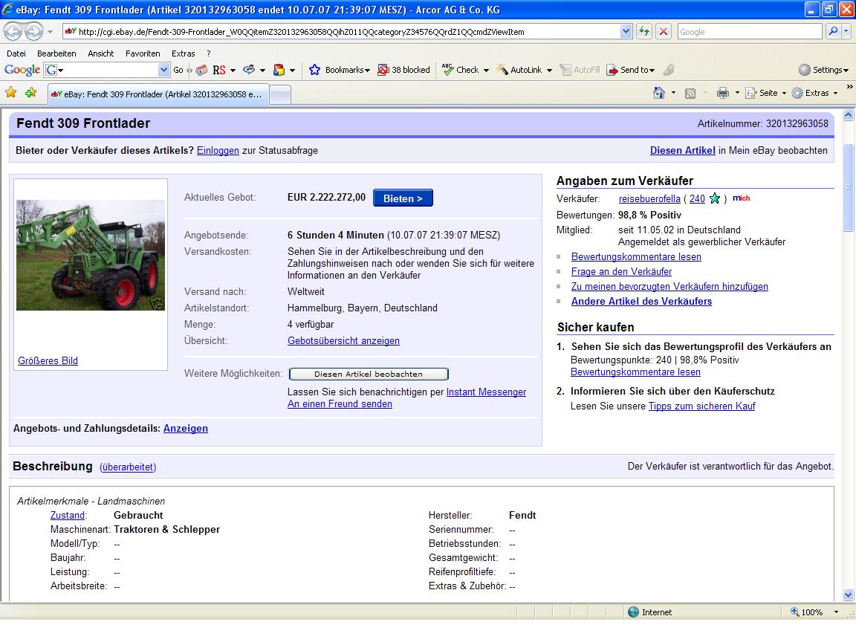
Task: Click the red Stop loading icon
Action: pyautogui.click(x=664, y=32)
